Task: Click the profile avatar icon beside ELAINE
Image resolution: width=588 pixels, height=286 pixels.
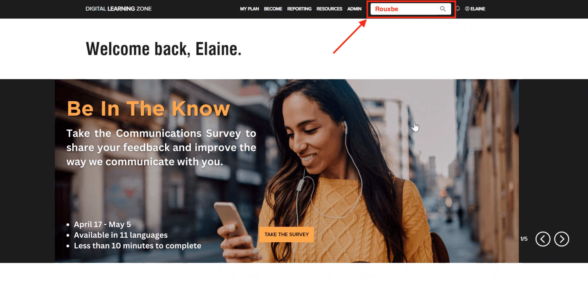Action: coord(467,9)
